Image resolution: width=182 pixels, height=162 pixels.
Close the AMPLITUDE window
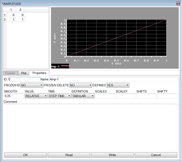[x=178, y=4]
